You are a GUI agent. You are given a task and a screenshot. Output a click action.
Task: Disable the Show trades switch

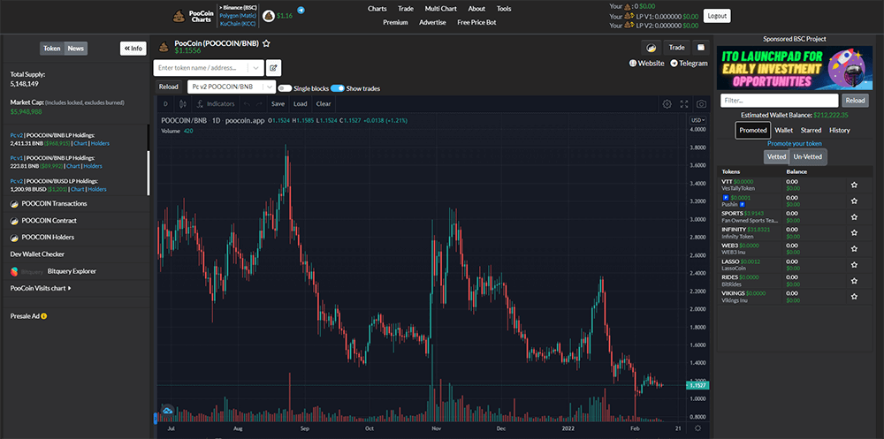[x=338, y=88]
